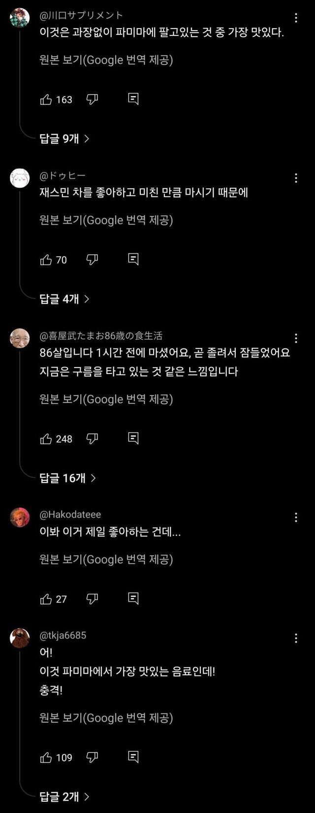
Task: Dislike the jasmine tea comment by @ドゥヒー
Action: click(x=92, y=260)
